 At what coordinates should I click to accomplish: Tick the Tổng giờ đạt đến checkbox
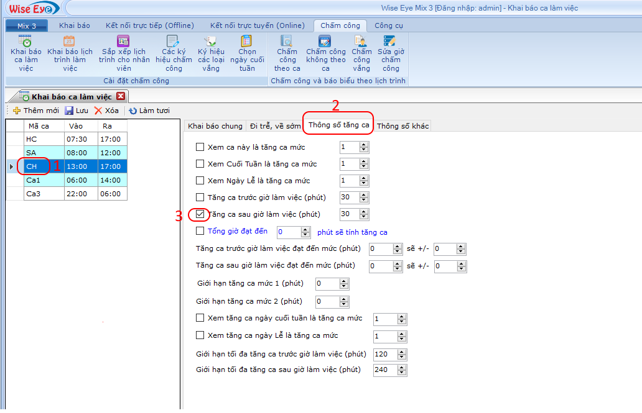(200, 231)
